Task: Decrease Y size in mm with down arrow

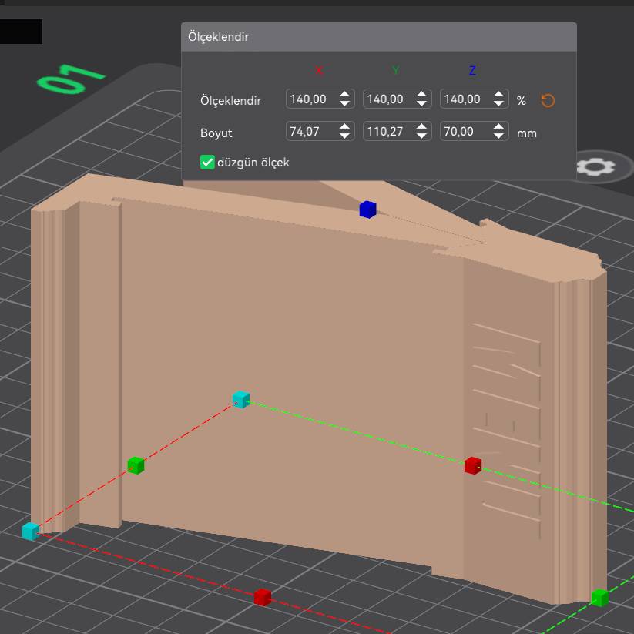Action: click(421, 136)
